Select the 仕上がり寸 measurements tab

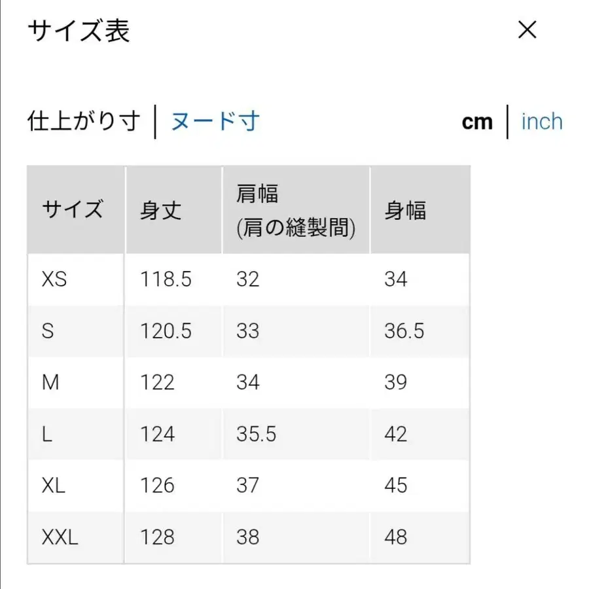click(x=84, y=122)
